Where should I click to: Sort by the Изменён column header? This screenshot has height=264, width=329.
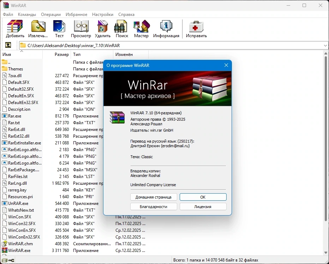pyautogui.click(x=131, y=54)
